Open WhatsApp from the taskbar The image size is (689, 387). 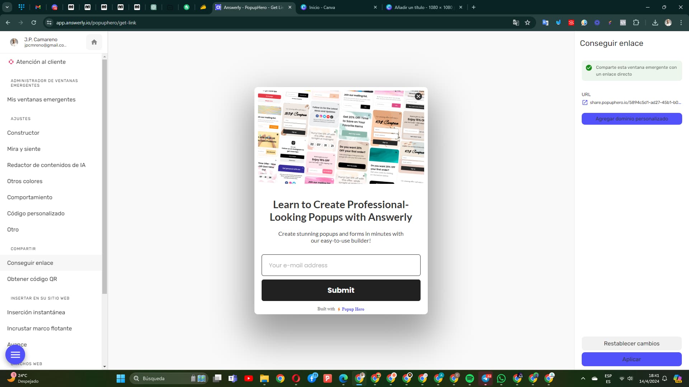pos(501,378)
